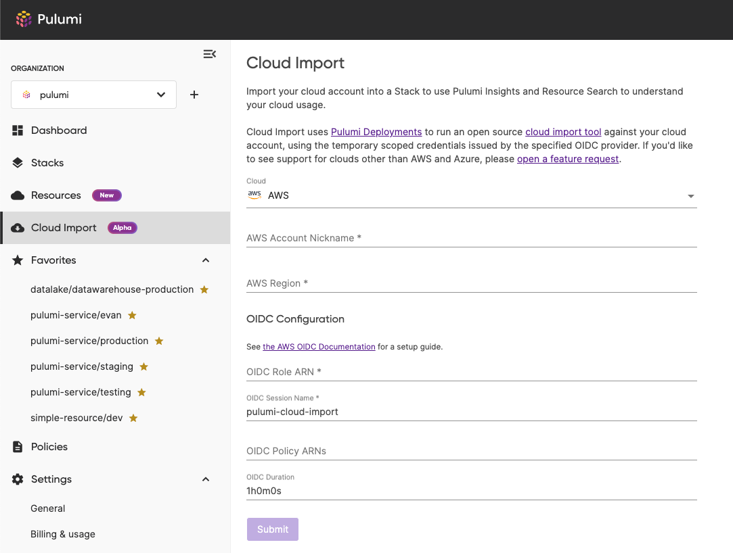
Task: Open General settings
Action: tap(47, 508)
